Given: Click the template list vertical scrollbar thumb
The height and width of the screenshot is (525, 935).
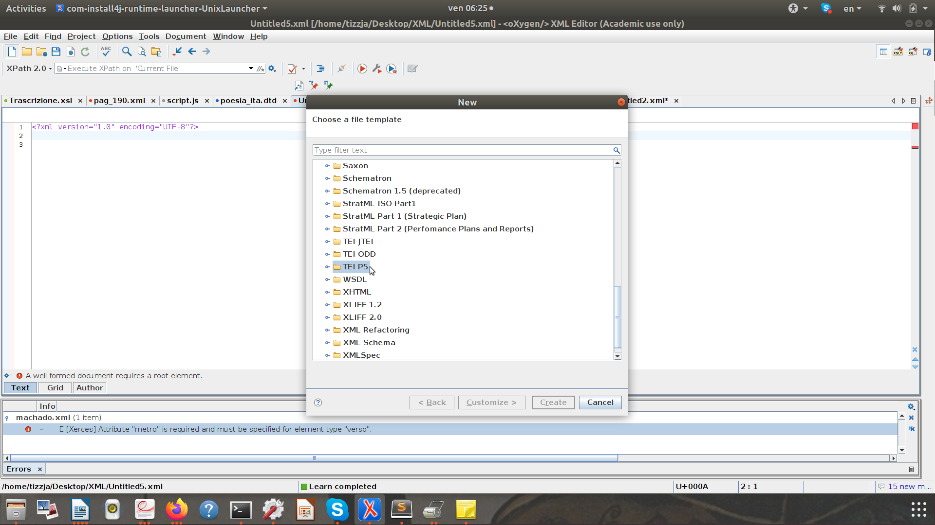Looking at the screenshot, I should pos(617,316).
